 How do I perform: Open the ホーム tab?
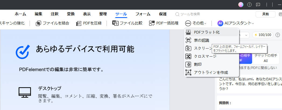20,14
